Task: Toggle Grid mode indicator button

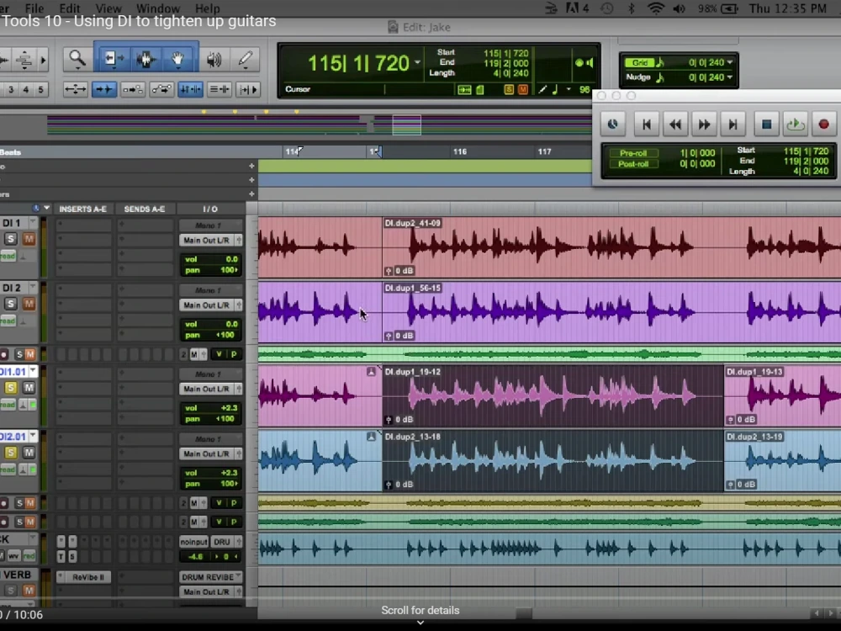Action: [639, 63]
